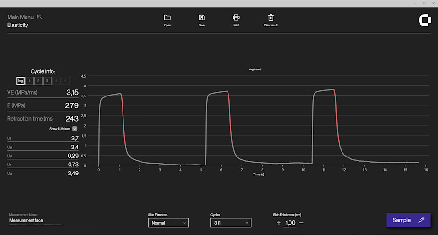The width and height of the screenshot is (438, 235).
Task: Show cycle 2 measurement values
Action: coord(38,81)
